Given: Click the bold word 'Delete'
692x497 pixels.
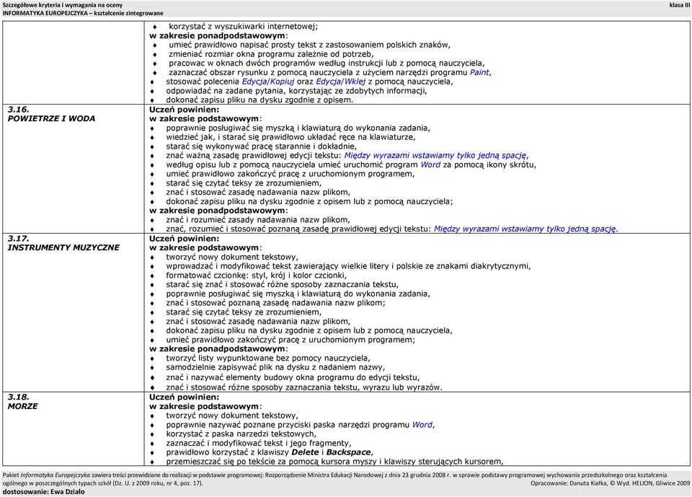Looking at the screenshot, I should tap(306, 452).
